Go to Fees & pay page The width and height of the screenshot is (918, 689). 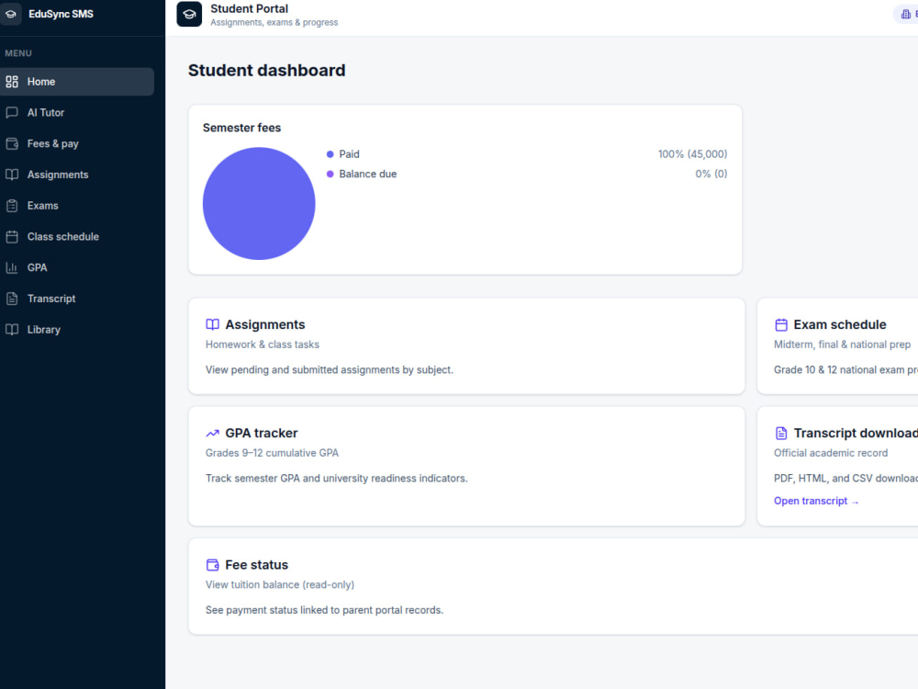click(77, 143)
